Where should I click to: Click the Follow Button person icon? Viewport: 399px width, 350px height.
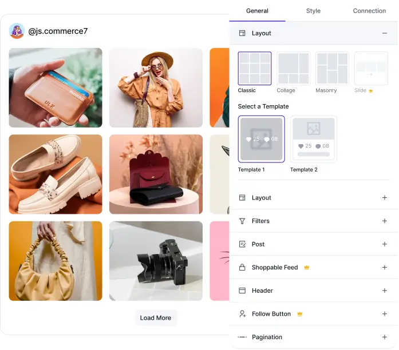(242, 314)
